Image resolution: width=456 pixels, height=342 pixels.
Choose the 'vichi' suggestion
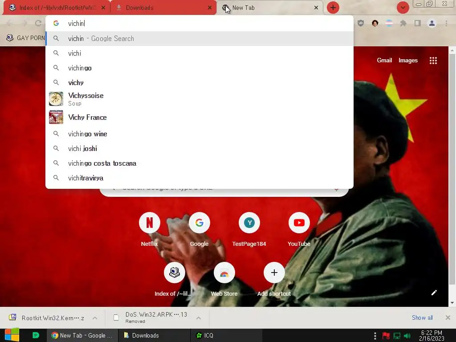[x=199, y=53]
